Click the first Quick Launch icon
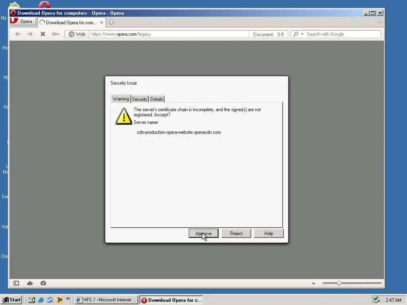The height and width of the screenshot is (305, 407). (32, 300)
